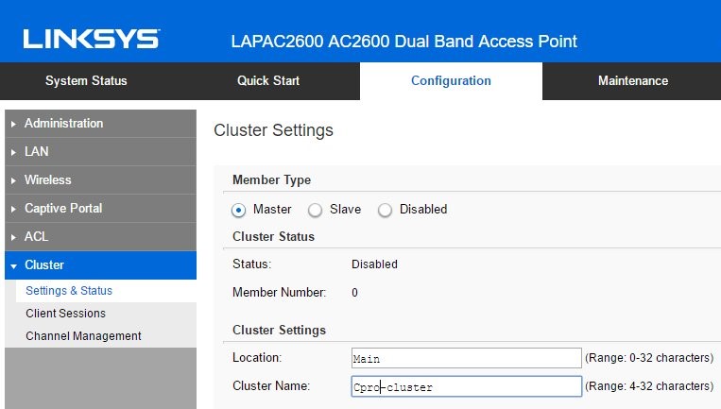This screenshot has height=409, width=721.
Task: Click the 'Member Number:' label
Action: pos(279,292)
